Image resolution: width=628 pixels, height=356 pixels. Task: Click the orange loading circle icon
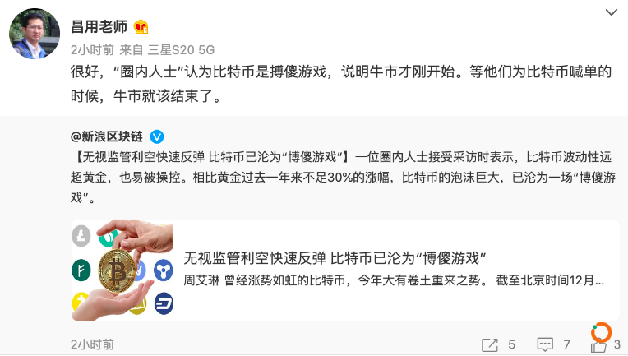coord(601,332)
